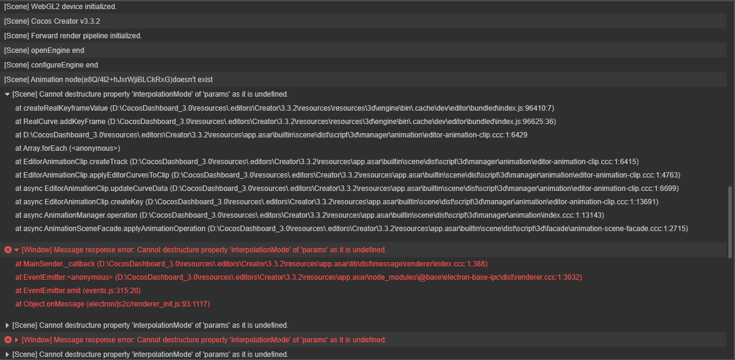
Task: Expand the collapsed red [Window] Message response error
Action: 16,340
